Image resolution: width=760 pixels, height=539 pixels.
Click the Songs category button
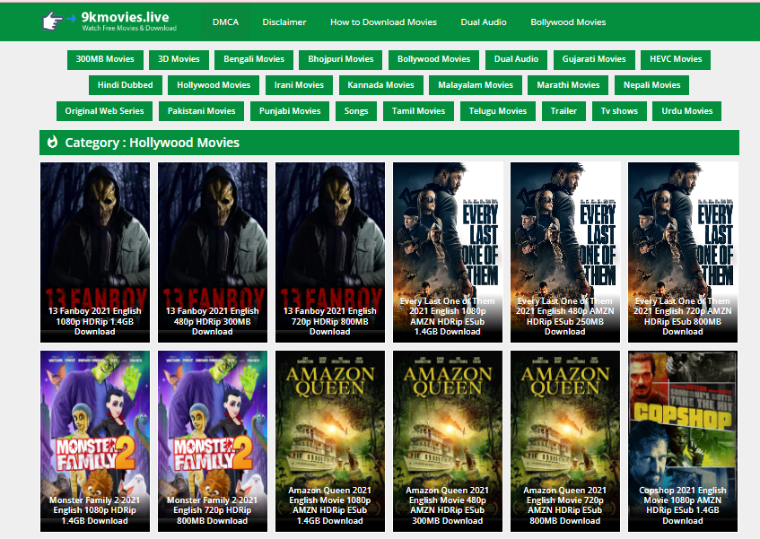coord(356,111)
